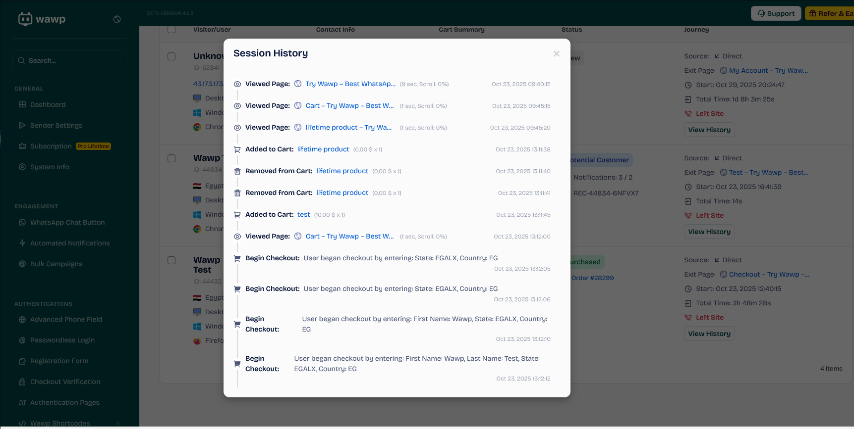Click View History for Checkout session

[709, 334]
